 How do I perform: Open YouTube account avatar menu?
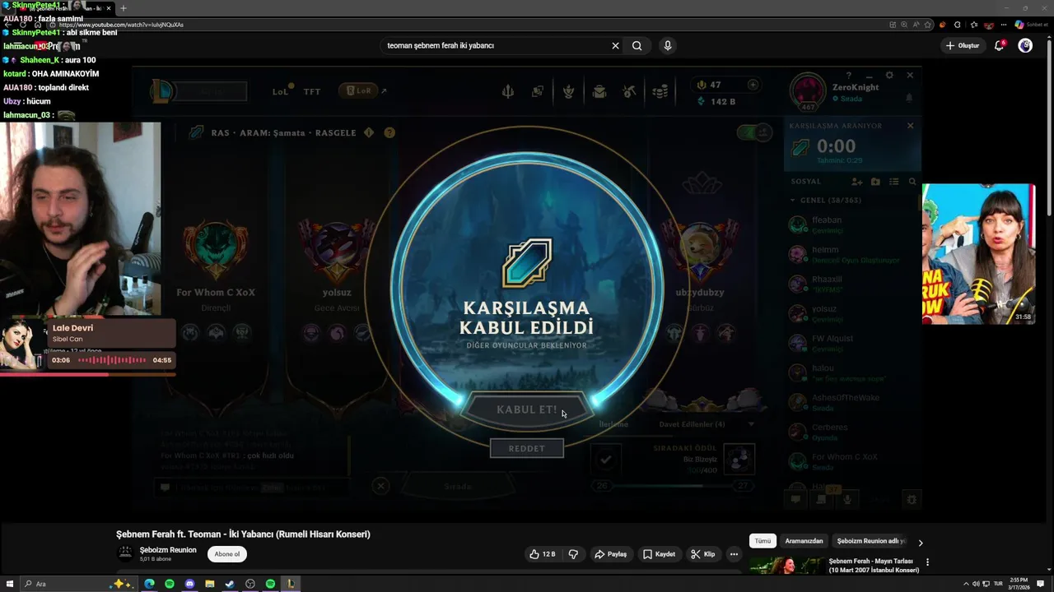tap(1025, 46)
